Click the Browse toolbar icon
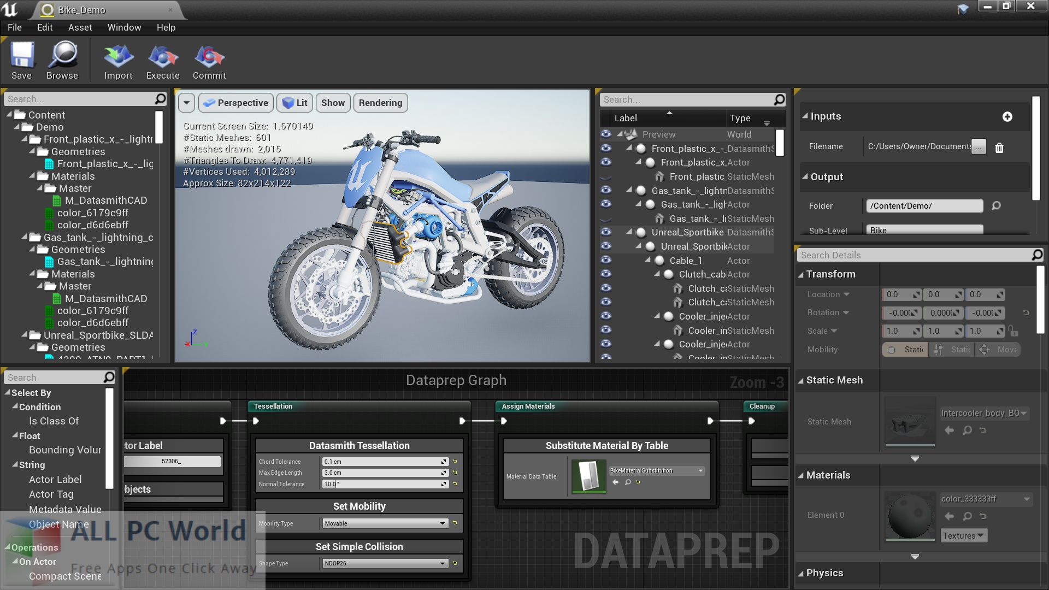 [62, 61]
